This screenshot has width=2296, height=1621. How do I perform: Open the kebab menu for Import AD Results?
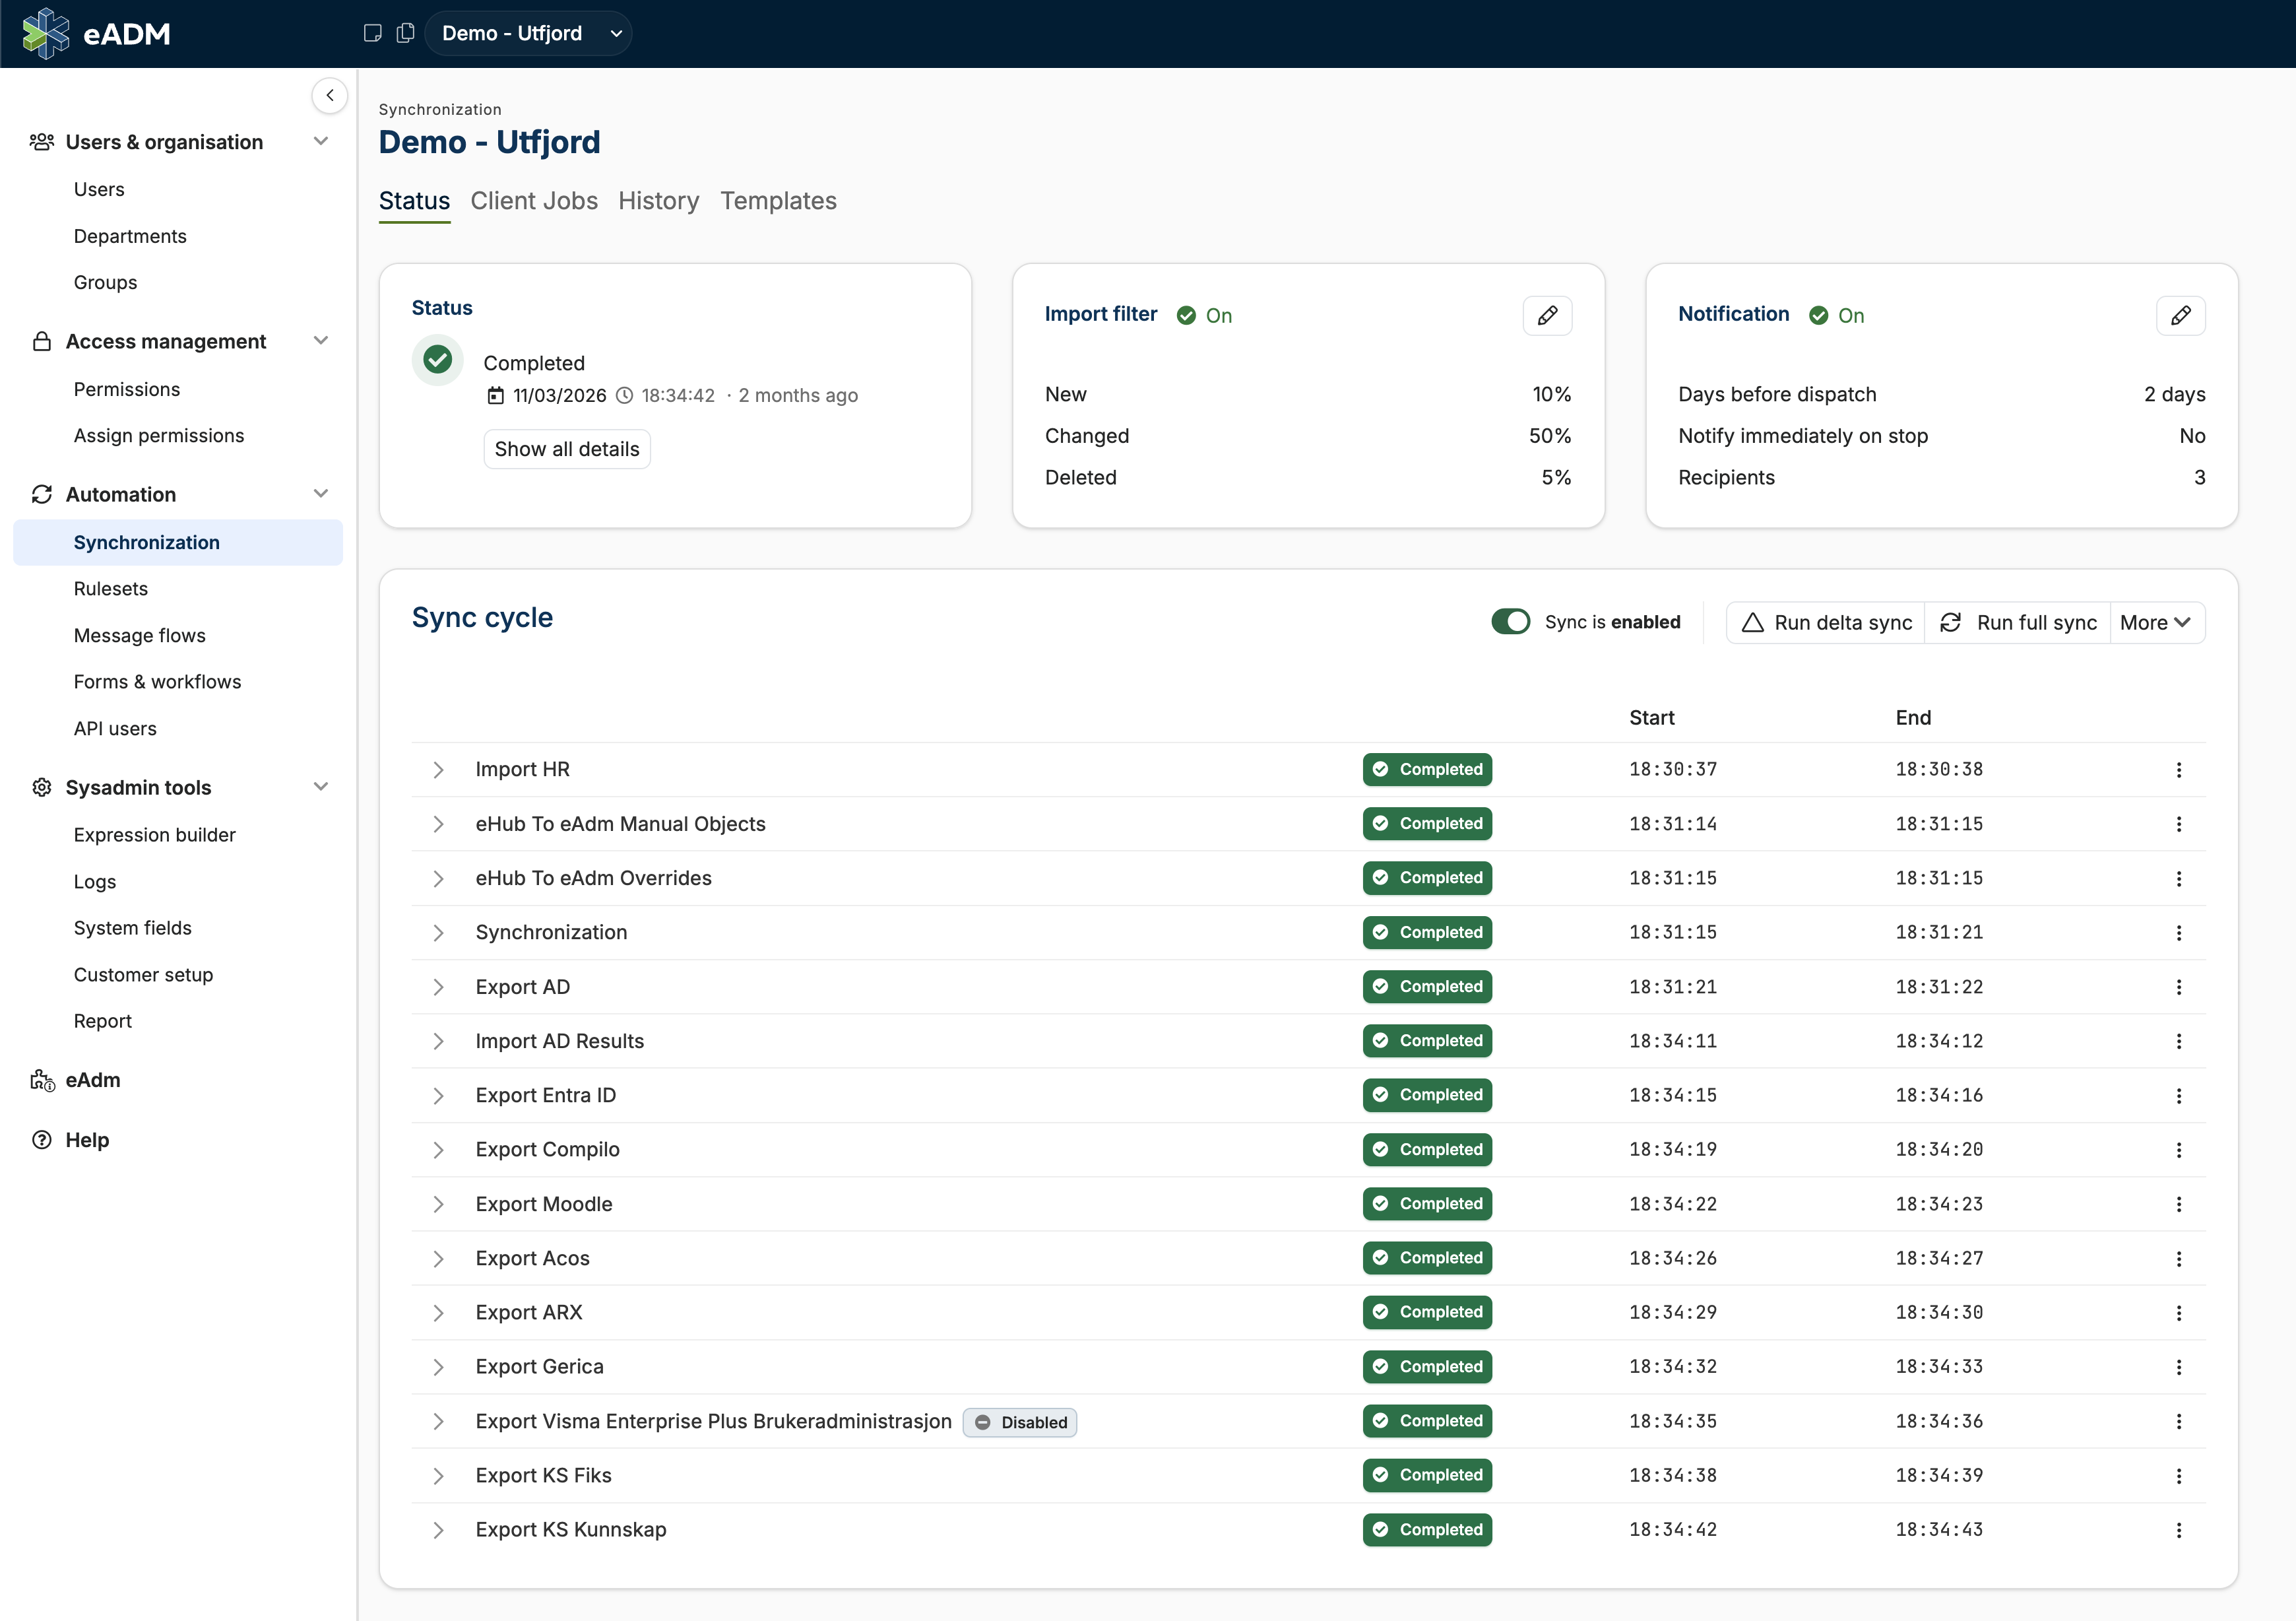[2178, 1042]
